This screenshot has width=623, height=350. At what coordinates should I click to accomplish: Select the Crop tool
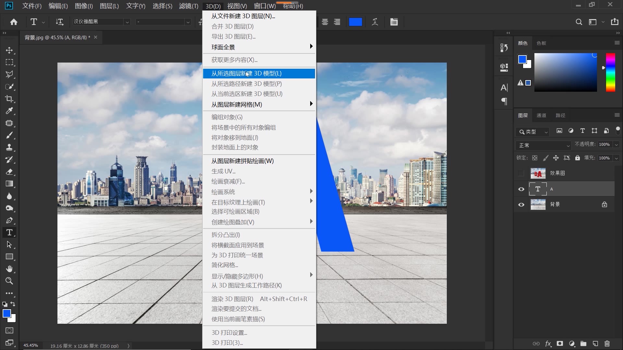tap(9, 99)
